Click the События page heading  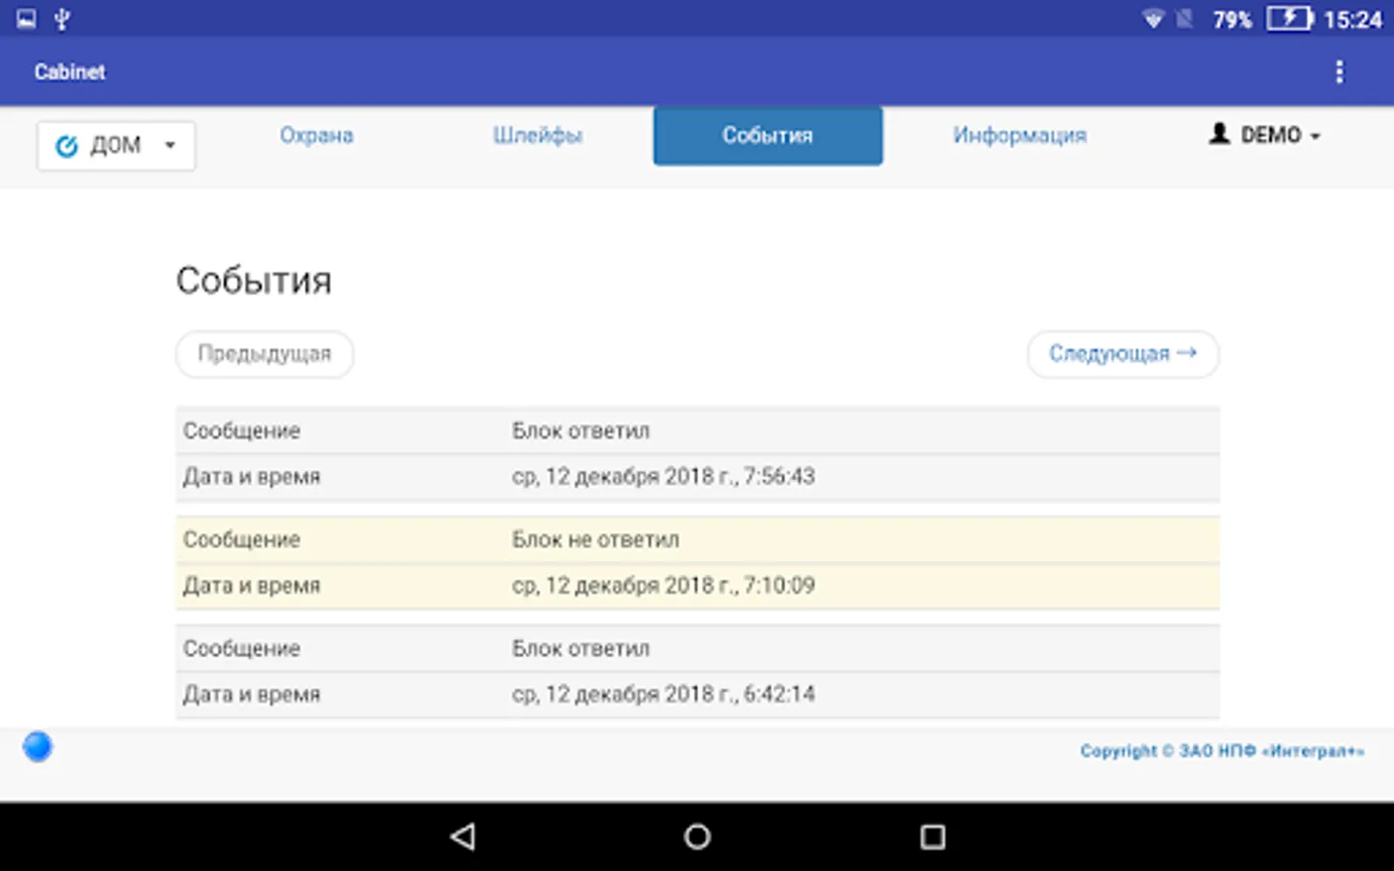[254, 281]
